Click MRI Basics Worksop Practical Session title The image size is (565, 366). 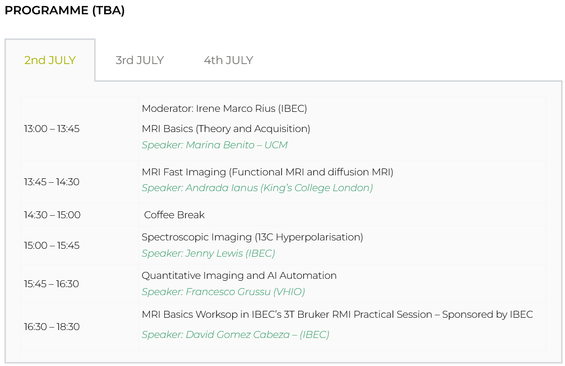[x=337, y=315]
